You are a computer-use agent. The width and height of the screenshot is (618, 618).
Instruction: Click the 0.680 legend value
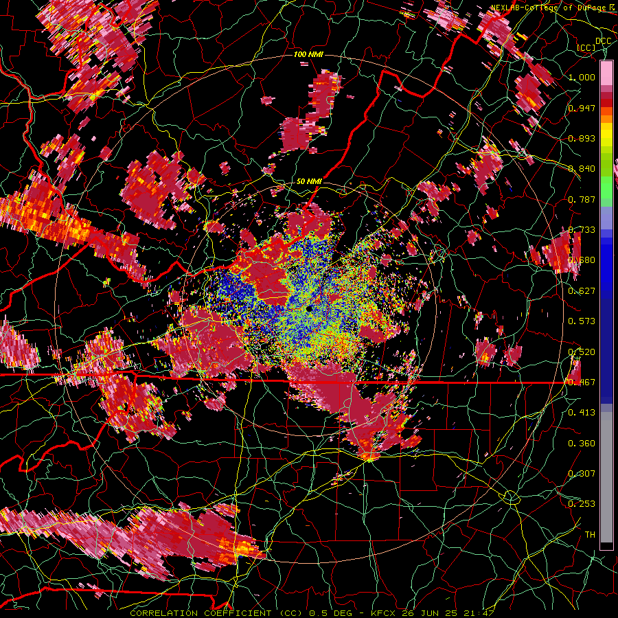tap(582, 260)
